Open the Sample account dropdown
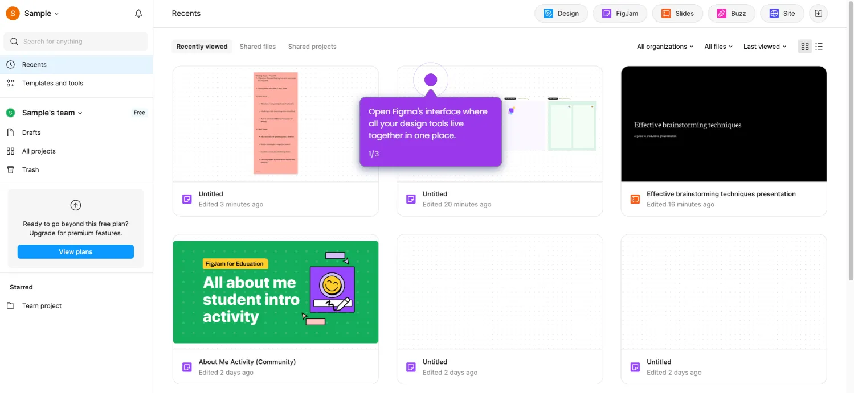The width and height of the screenshot is (854, 393). (42, 13)
